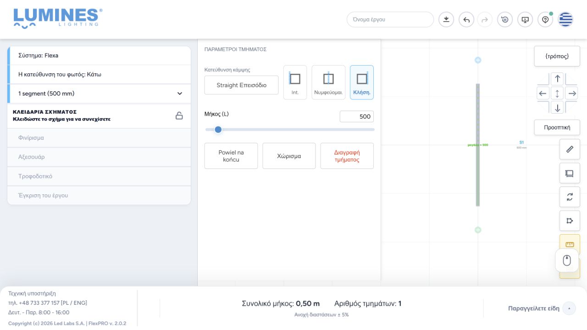
Task: Open language selector with Greek flag
Action: point(565,20)
